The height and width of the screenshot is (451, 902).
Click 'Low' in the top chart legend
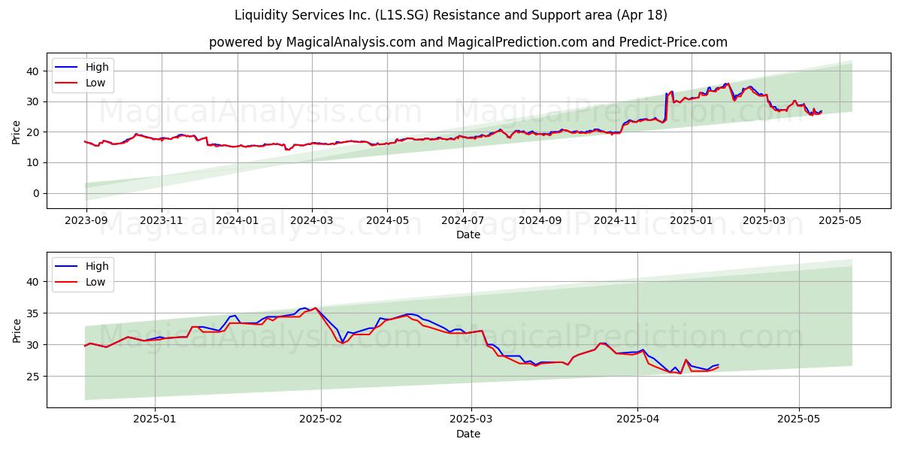[95, 83]
